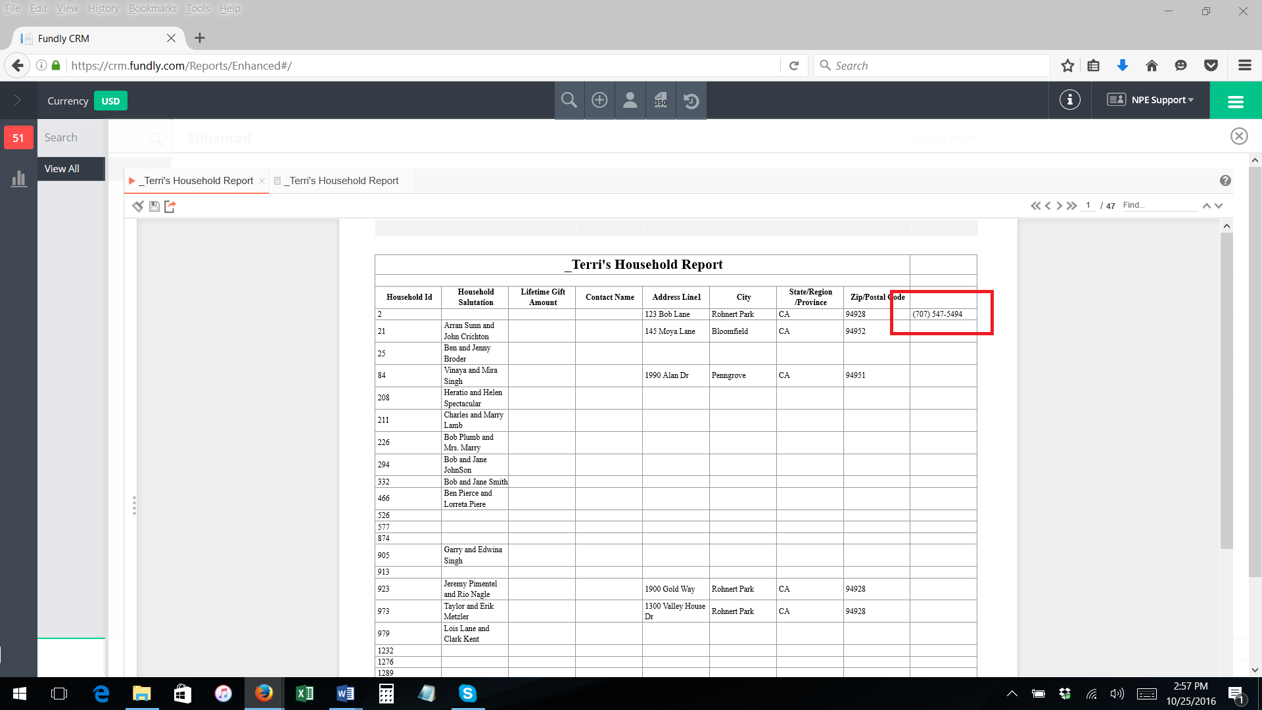Click the phone number (707) 547-5494
The image size is (1262, 710).
(x=937, y=314)
